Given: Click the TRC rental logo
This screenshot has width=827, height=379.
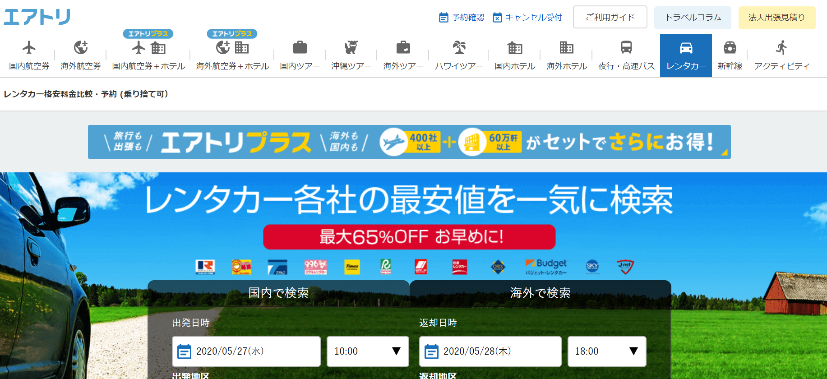Looking at the screenshot, I should coord(277,267).
